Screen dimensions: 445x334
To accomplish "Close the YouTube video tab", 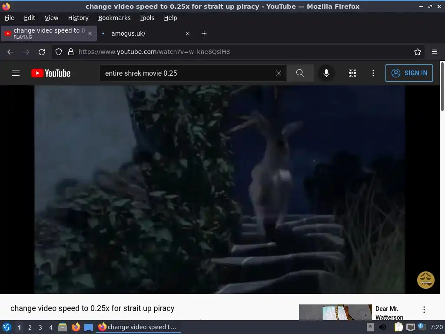I will (x=90, y=33).
